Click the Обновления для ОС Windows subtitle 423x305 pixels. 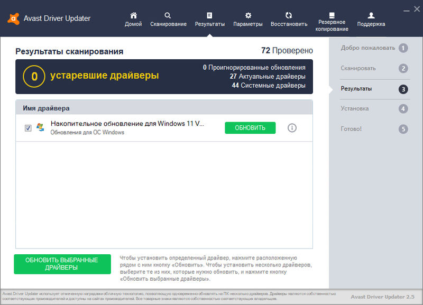point(87,132)
